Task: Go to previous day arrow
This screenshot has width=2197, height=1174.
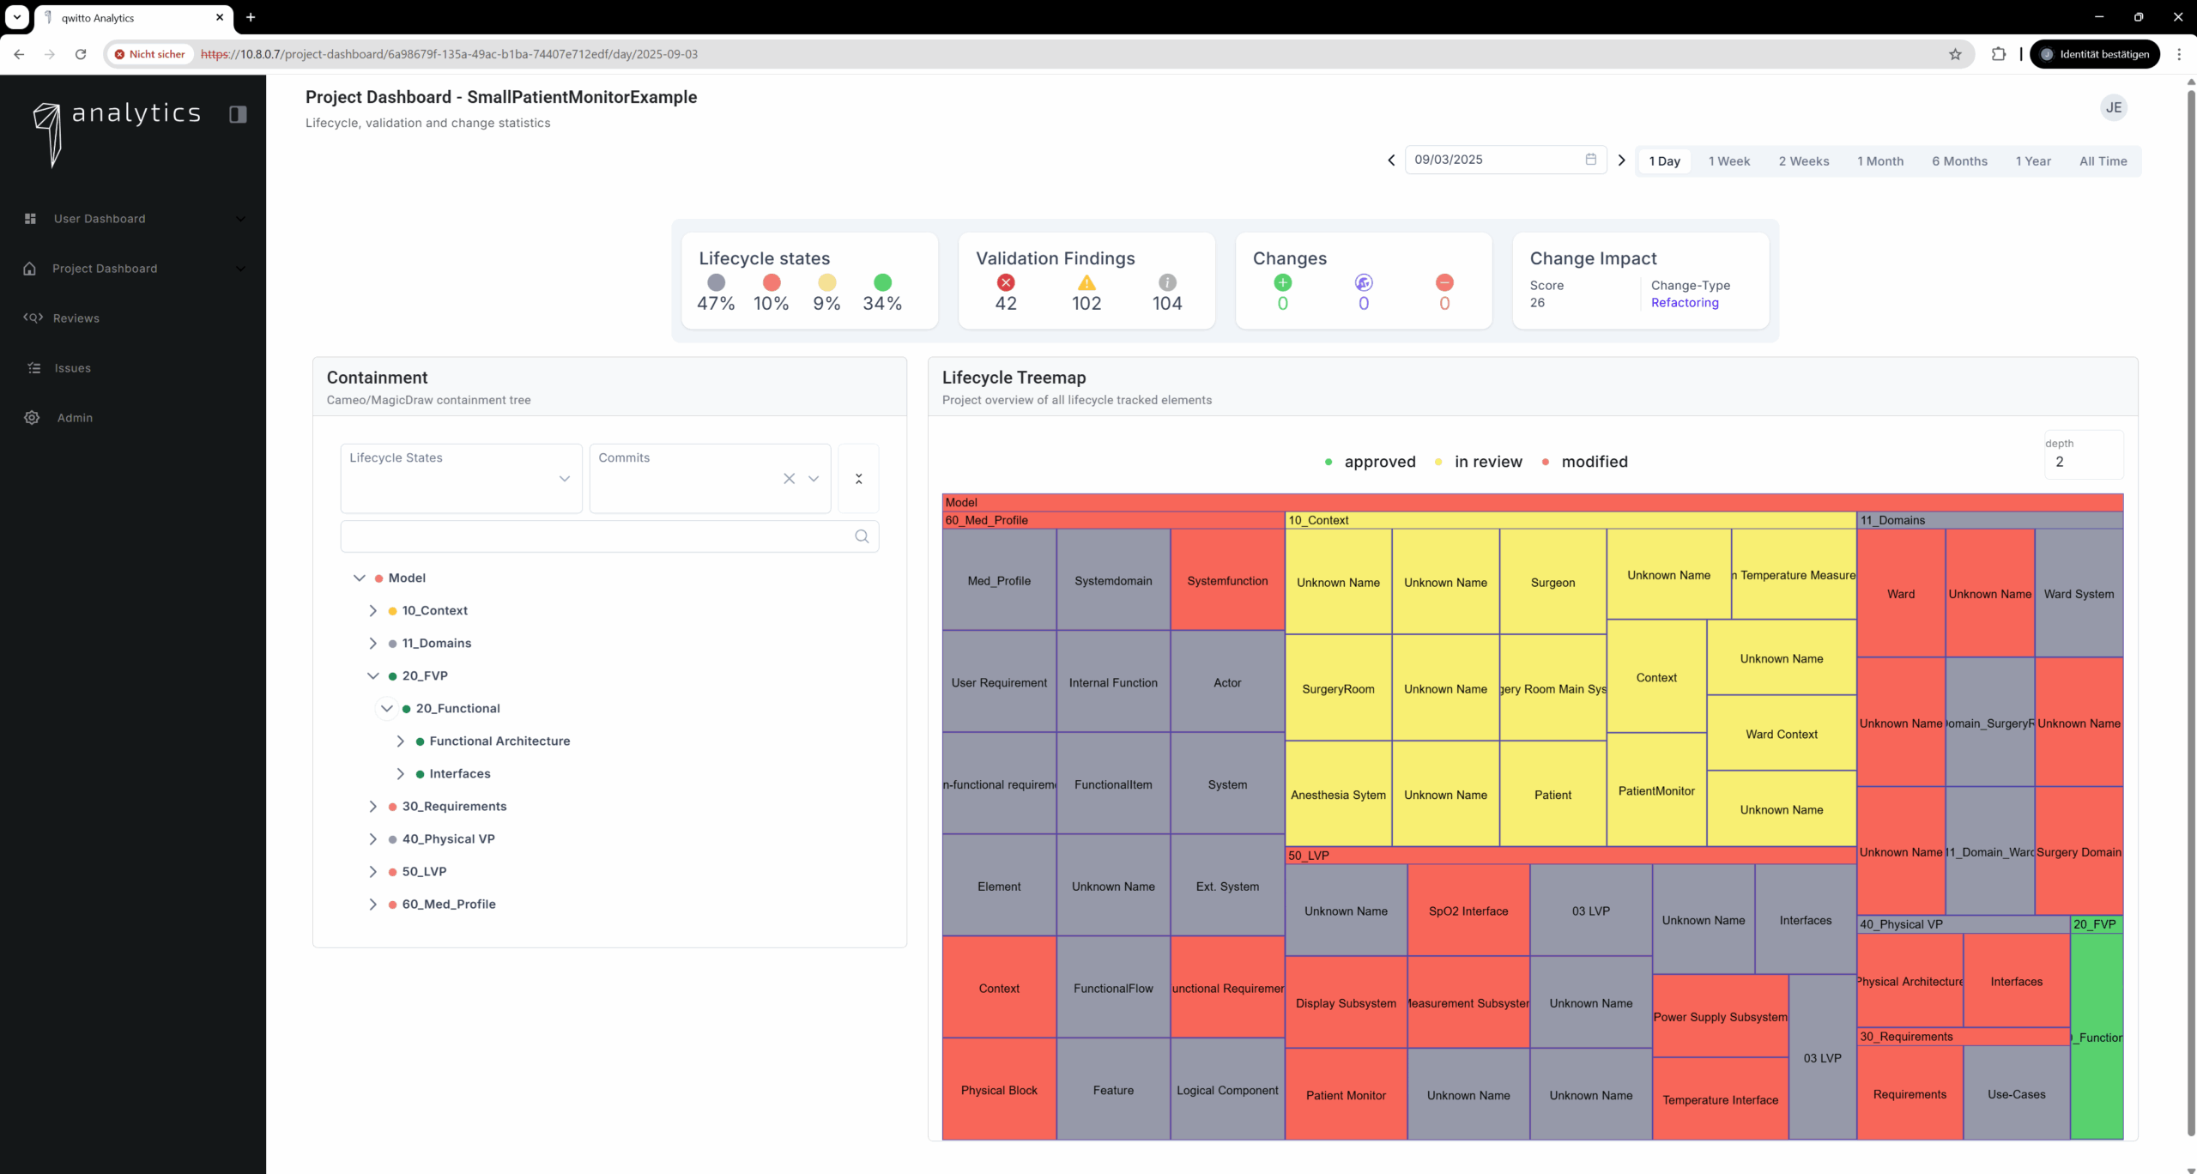Action: pyautogui.click(x=1391, y=160)
